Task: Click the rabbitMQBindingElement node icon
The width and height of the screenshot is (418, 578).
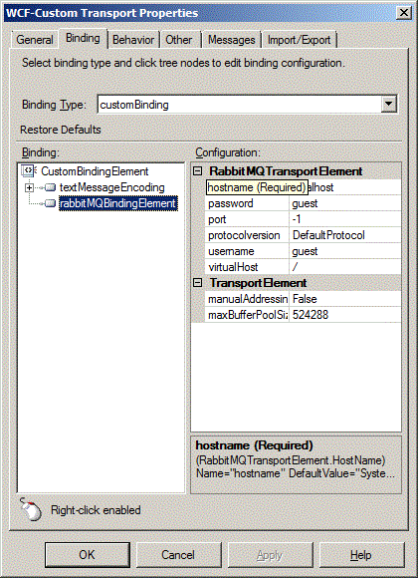Action: click(50, 203)
